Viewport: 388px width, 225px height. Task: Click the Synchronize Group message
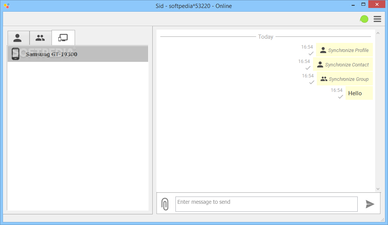345,79
